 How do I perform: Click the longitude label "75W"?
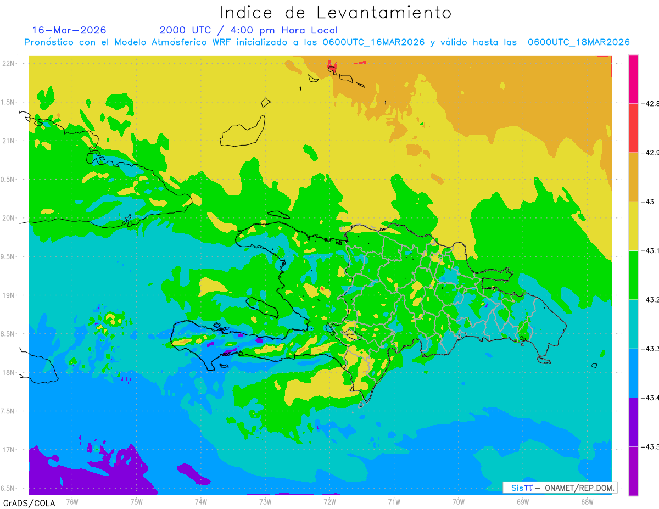pos(136,501)
